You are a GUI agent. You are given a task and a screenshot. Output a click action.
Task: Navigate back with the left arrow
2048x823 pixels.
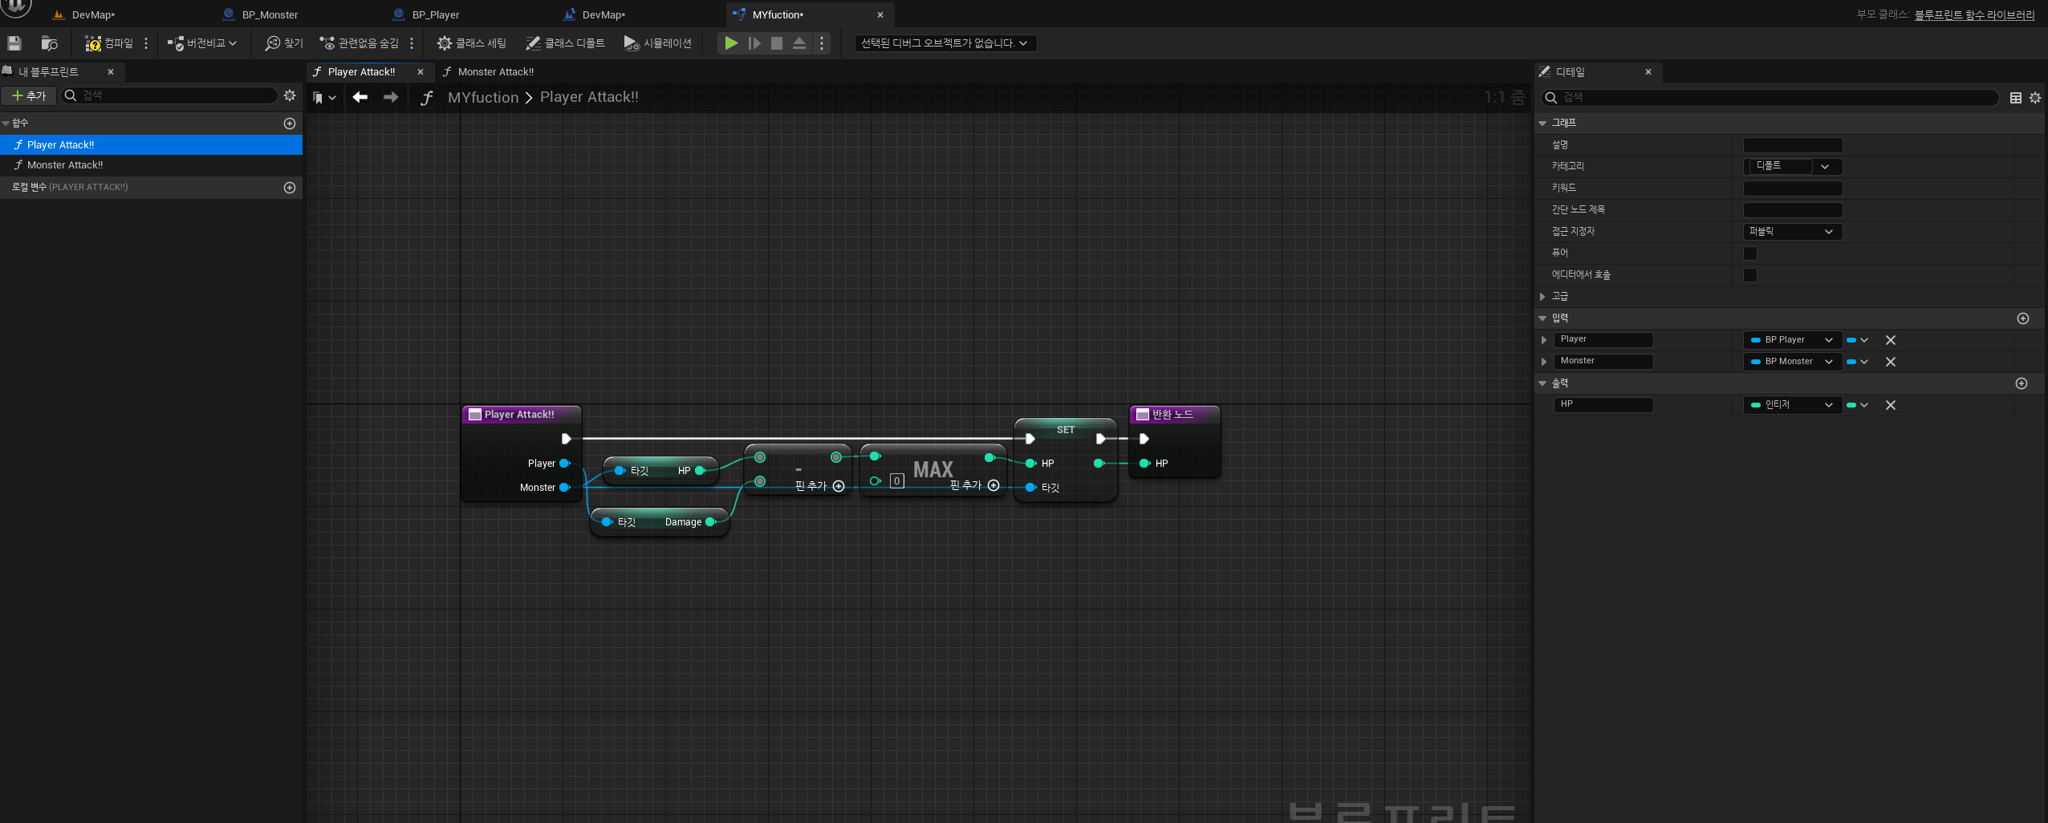pyautogui.click(x=360, y=97)
